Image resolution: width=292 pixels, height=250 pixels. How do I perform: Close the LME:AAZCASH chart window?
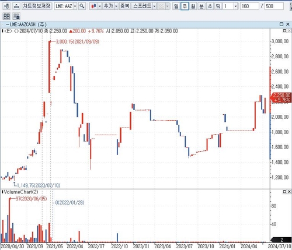pos(288,24)
